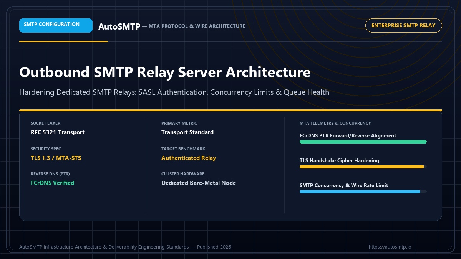Click the green FCrDNS alignment progress bar
Image resolution: width=461 pixels, height=259 pixels.
tap(363, 142)
